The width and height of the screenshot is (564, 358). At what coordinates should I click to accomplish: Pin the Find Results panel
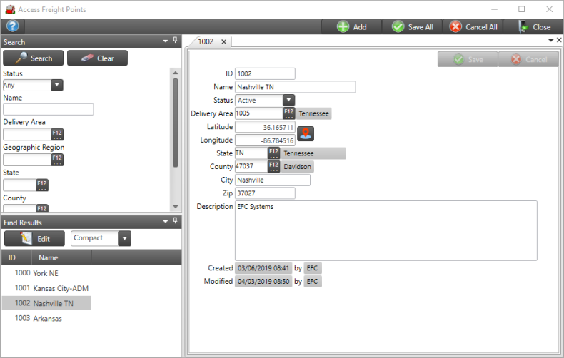click(176, 223)
